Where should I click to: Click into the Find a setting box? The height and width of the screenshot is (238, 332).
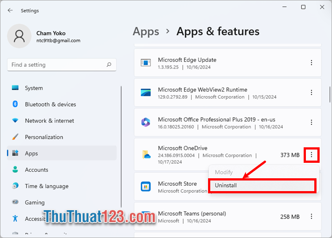[62, 65]
